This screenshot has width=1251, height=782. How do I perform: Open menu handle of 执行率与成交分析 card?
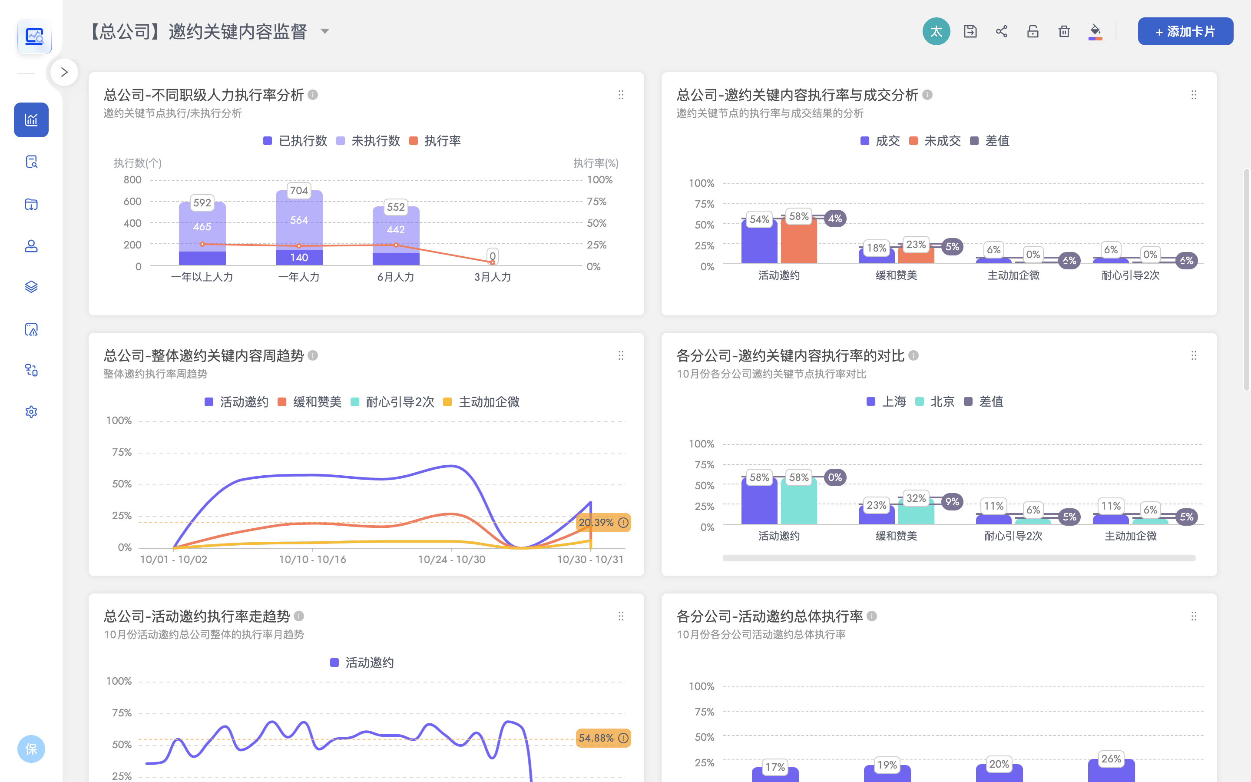pyautogui.click(x=1194, y=95)
